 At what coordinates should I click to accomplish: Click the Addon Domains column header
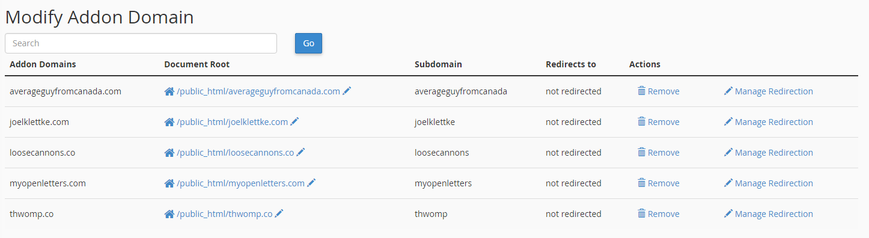tap(43, 64)
